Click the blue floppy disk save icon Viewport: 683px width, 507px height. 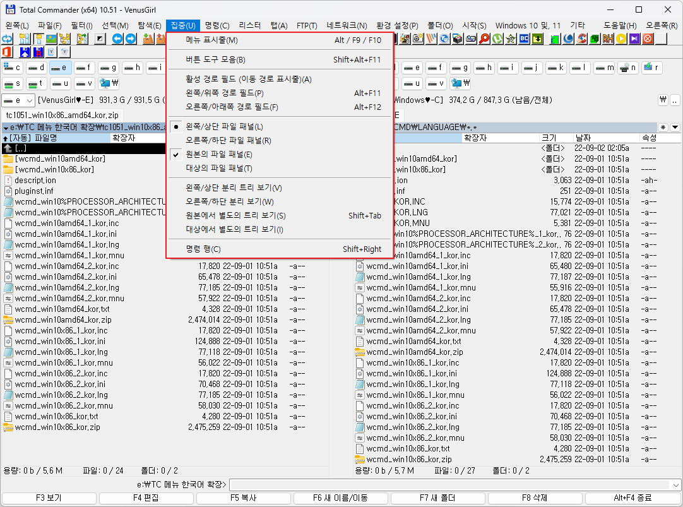[x=25, y=52]
